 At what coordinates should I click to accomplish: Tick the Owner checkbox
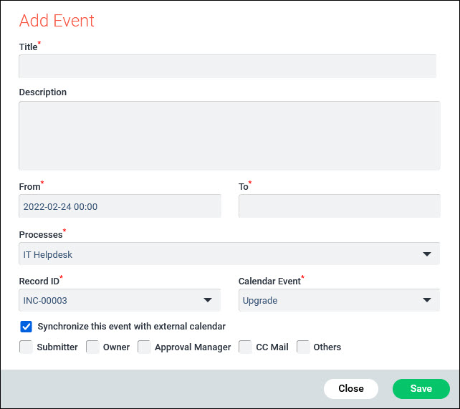click(92, 347)
